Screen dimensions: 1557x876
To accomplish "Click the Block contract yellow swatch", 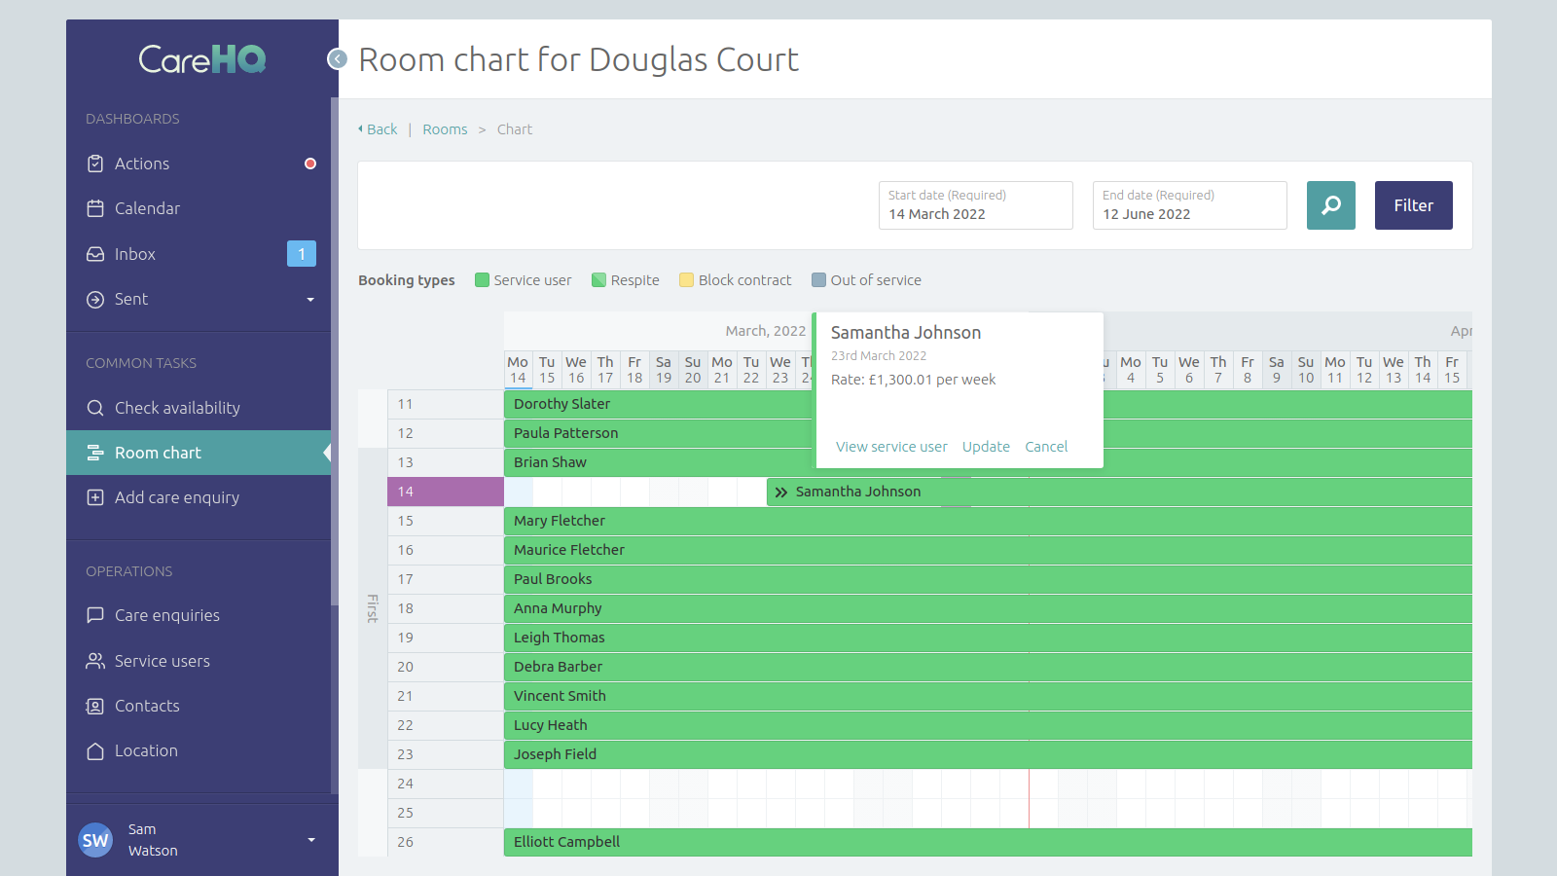I will pos(687,280).
